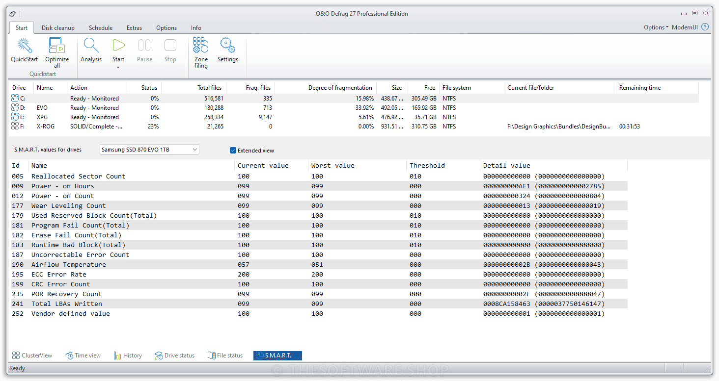The image size is (719, 381).
Task: Select the ECC Error Rate row
Action: pyautogui.click(x=319, y=274)
